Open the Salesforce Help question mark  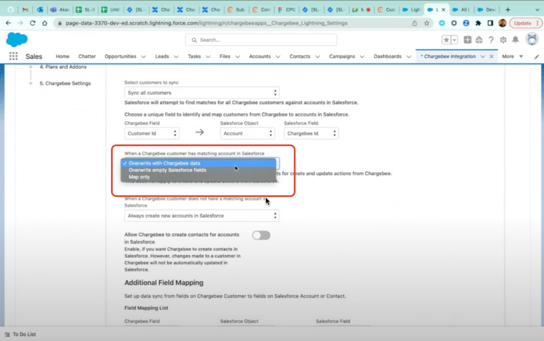[x=491, y=40]
